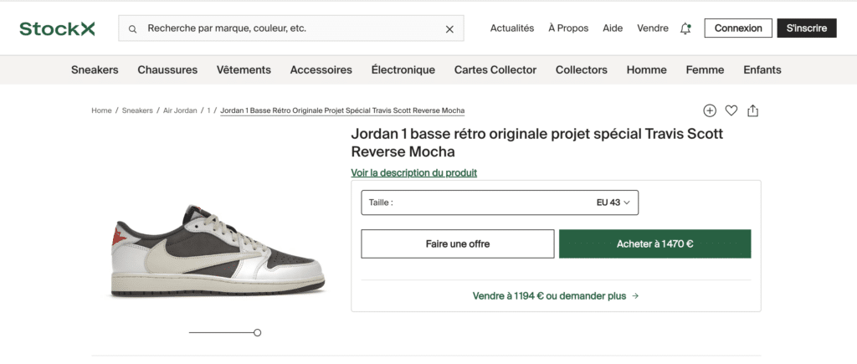This screenshot has width=857, height=364.
Task: Click the product title text
Action: pos(536,142)
